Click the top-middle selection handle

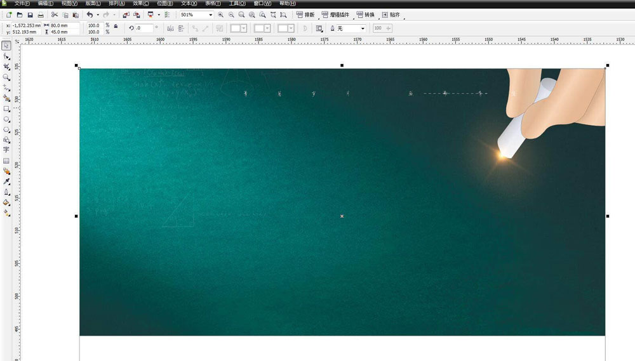(342, 65)
